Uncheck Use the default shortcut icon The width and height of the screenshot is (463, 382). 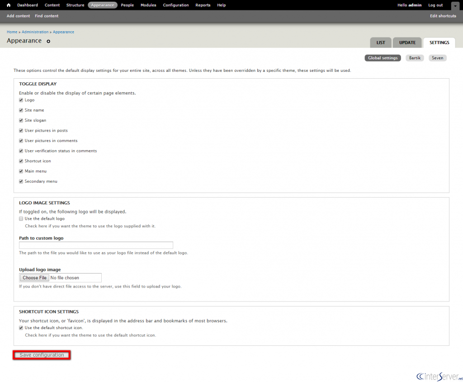coord(21,328)
